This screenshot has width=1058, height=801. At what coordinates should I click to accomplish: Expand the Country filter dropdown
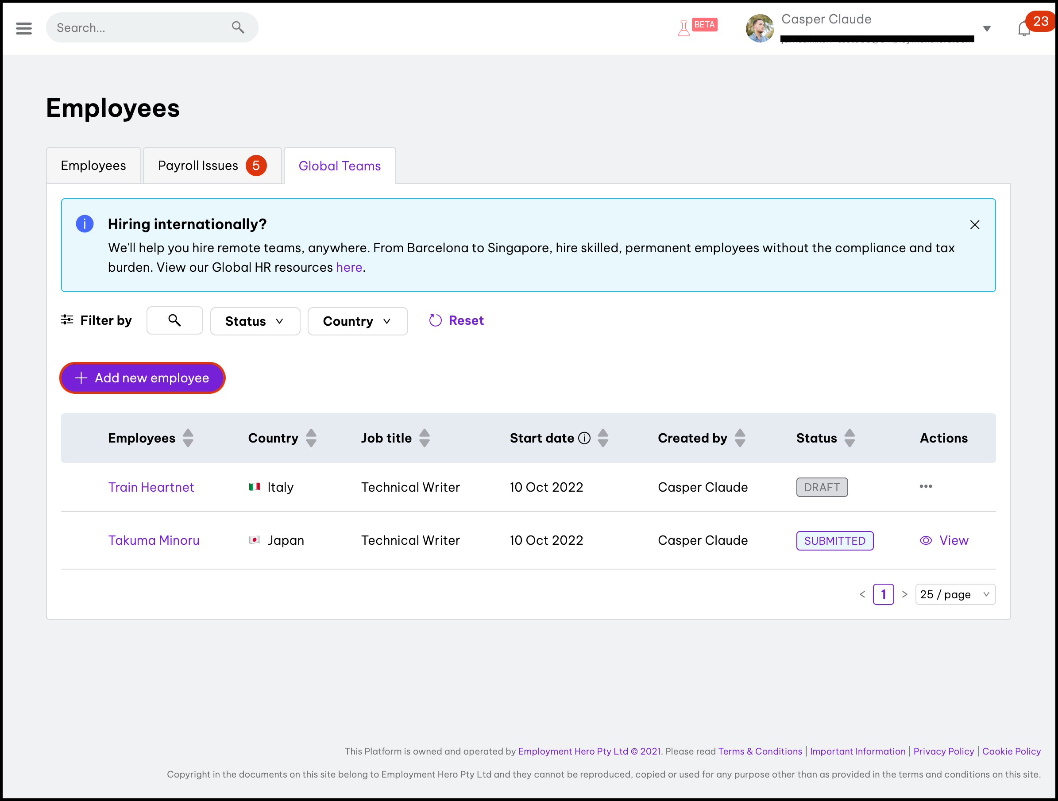pyautogui.click(x=357, y=321)
